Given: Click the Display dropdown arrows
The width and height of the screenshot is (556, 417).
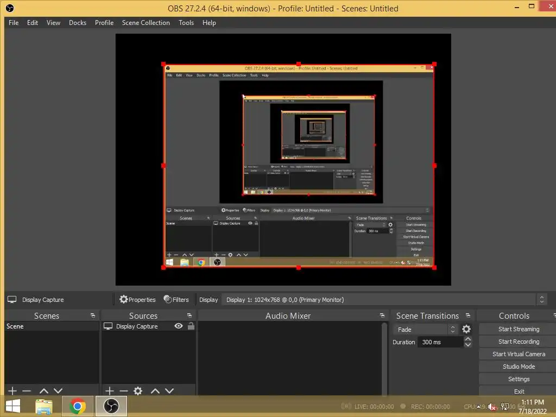Looking at the screenshot, I should (541, 300).
